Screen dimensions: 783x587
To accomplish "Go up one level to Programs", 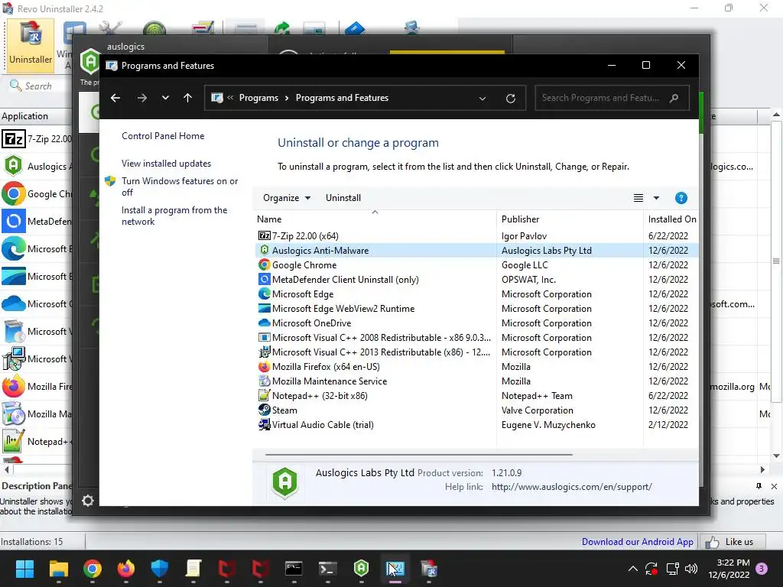I will coord(188,98).
